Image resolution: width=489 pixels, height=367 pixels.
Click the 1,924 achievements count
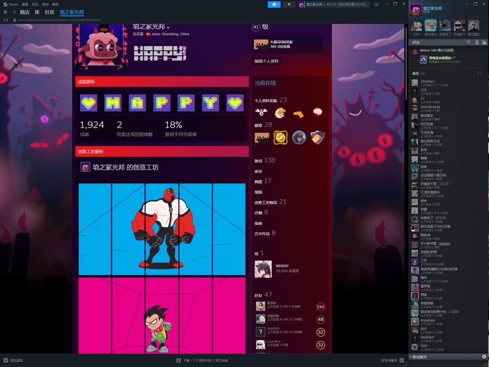point(92,125)
